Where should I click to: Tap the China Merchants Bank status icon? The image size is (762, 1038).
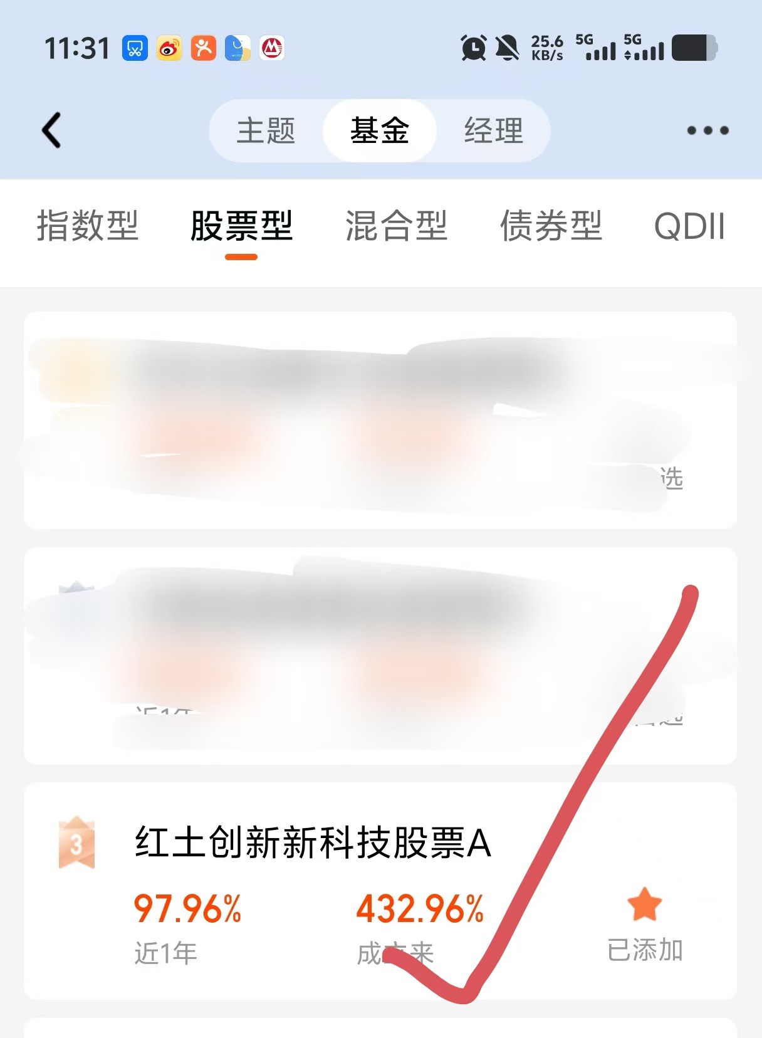[x=272, y=48]
